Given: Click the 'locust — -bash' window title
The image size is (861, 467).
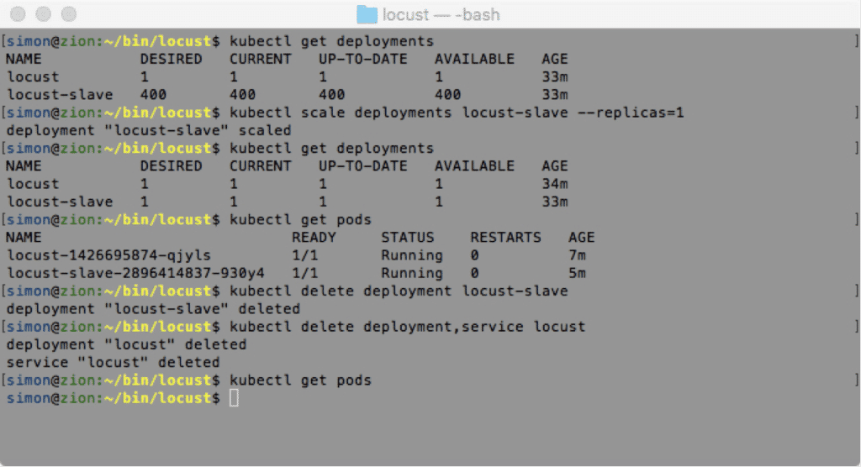Looking at the screenshot, I should click(441, 14).
